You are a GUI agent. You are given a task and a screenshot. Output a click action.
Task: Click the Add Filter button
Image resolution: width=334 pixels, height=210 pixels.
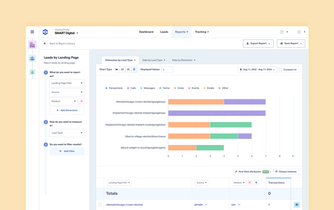pyautogui.click(x=67, y=151)
